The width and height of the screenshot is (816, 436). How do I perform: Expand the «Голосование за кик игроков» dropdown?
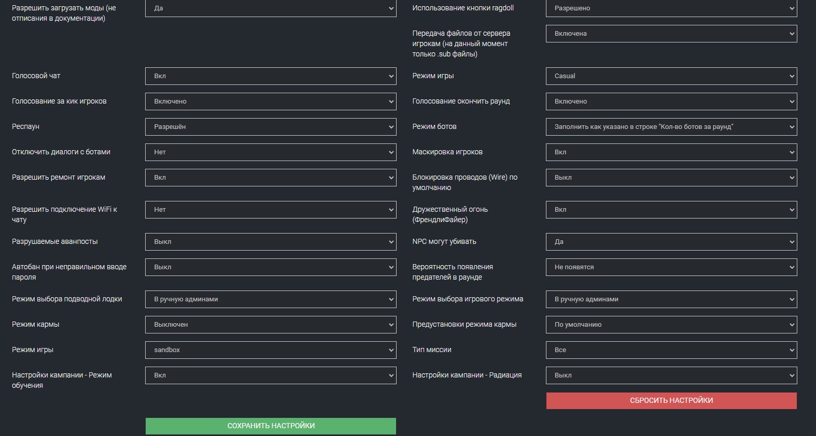[x=271, y=101]
